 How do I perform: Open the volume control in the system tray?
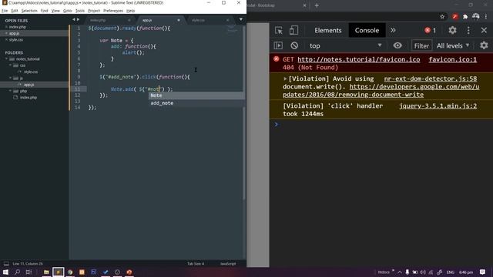click(423, 272)
